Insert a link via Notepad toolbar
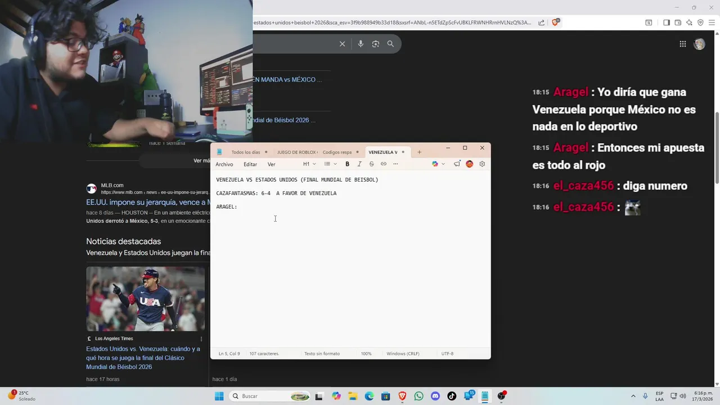The image size is (720, 405). (384, 164)
